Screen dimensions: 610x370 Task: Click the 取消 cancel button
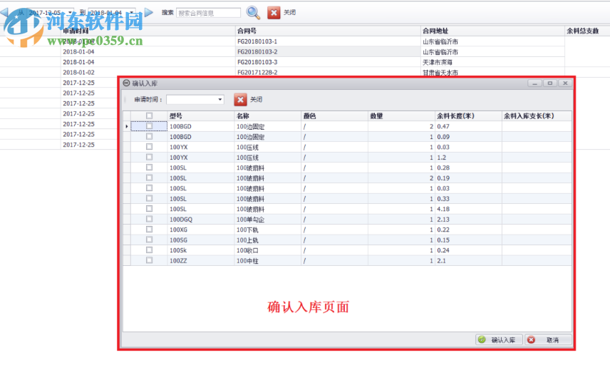tap(548, 339)
